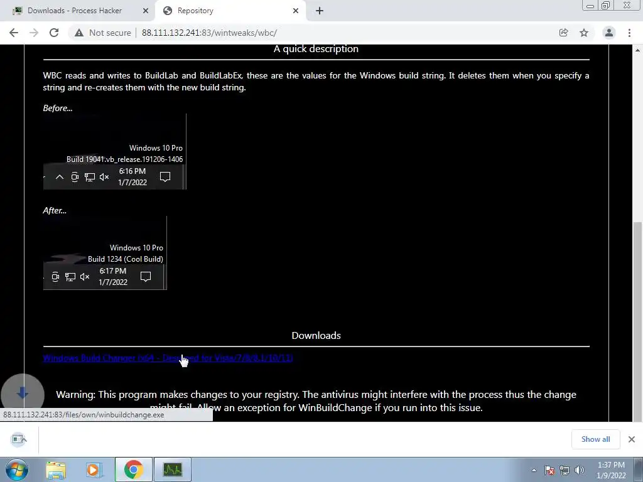The height and width of the screenshot is (482, 643).
Task: Open the downloaded file item in shelf
Action: (x=19, y=439)
